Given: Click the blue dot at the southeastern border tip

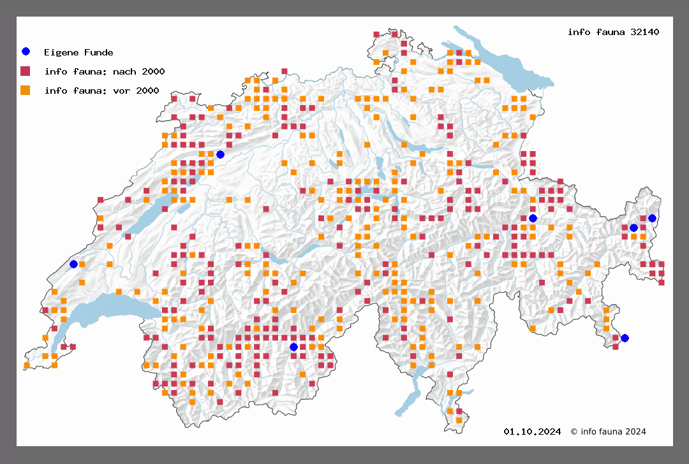Looking at the screenshot, I should coord(625,338).
